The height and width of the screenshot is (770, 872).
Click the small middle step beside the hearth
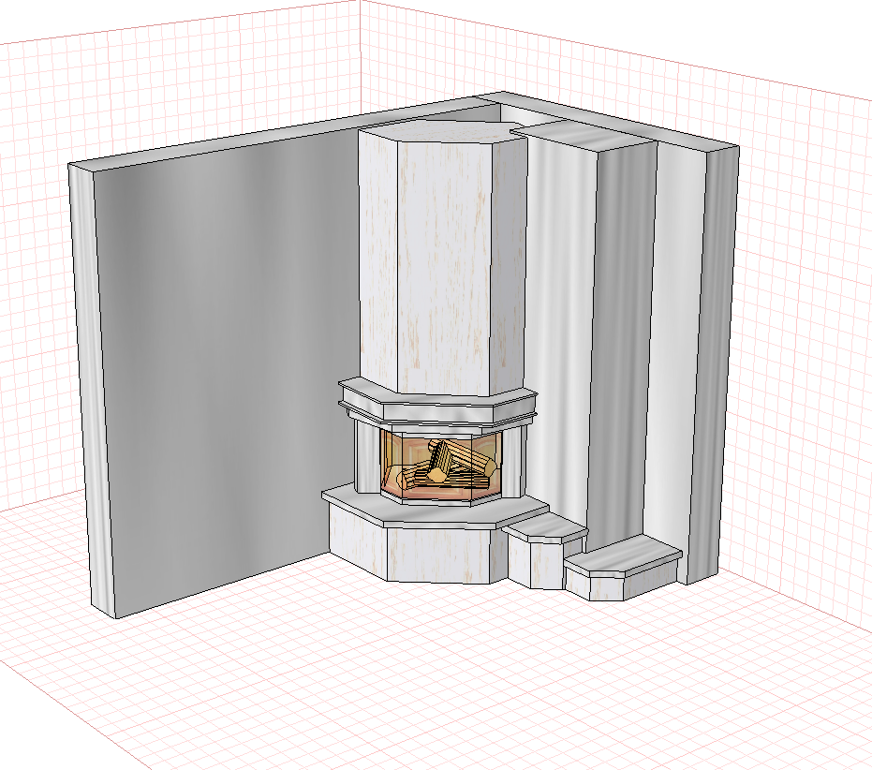[x=546, y=551]
